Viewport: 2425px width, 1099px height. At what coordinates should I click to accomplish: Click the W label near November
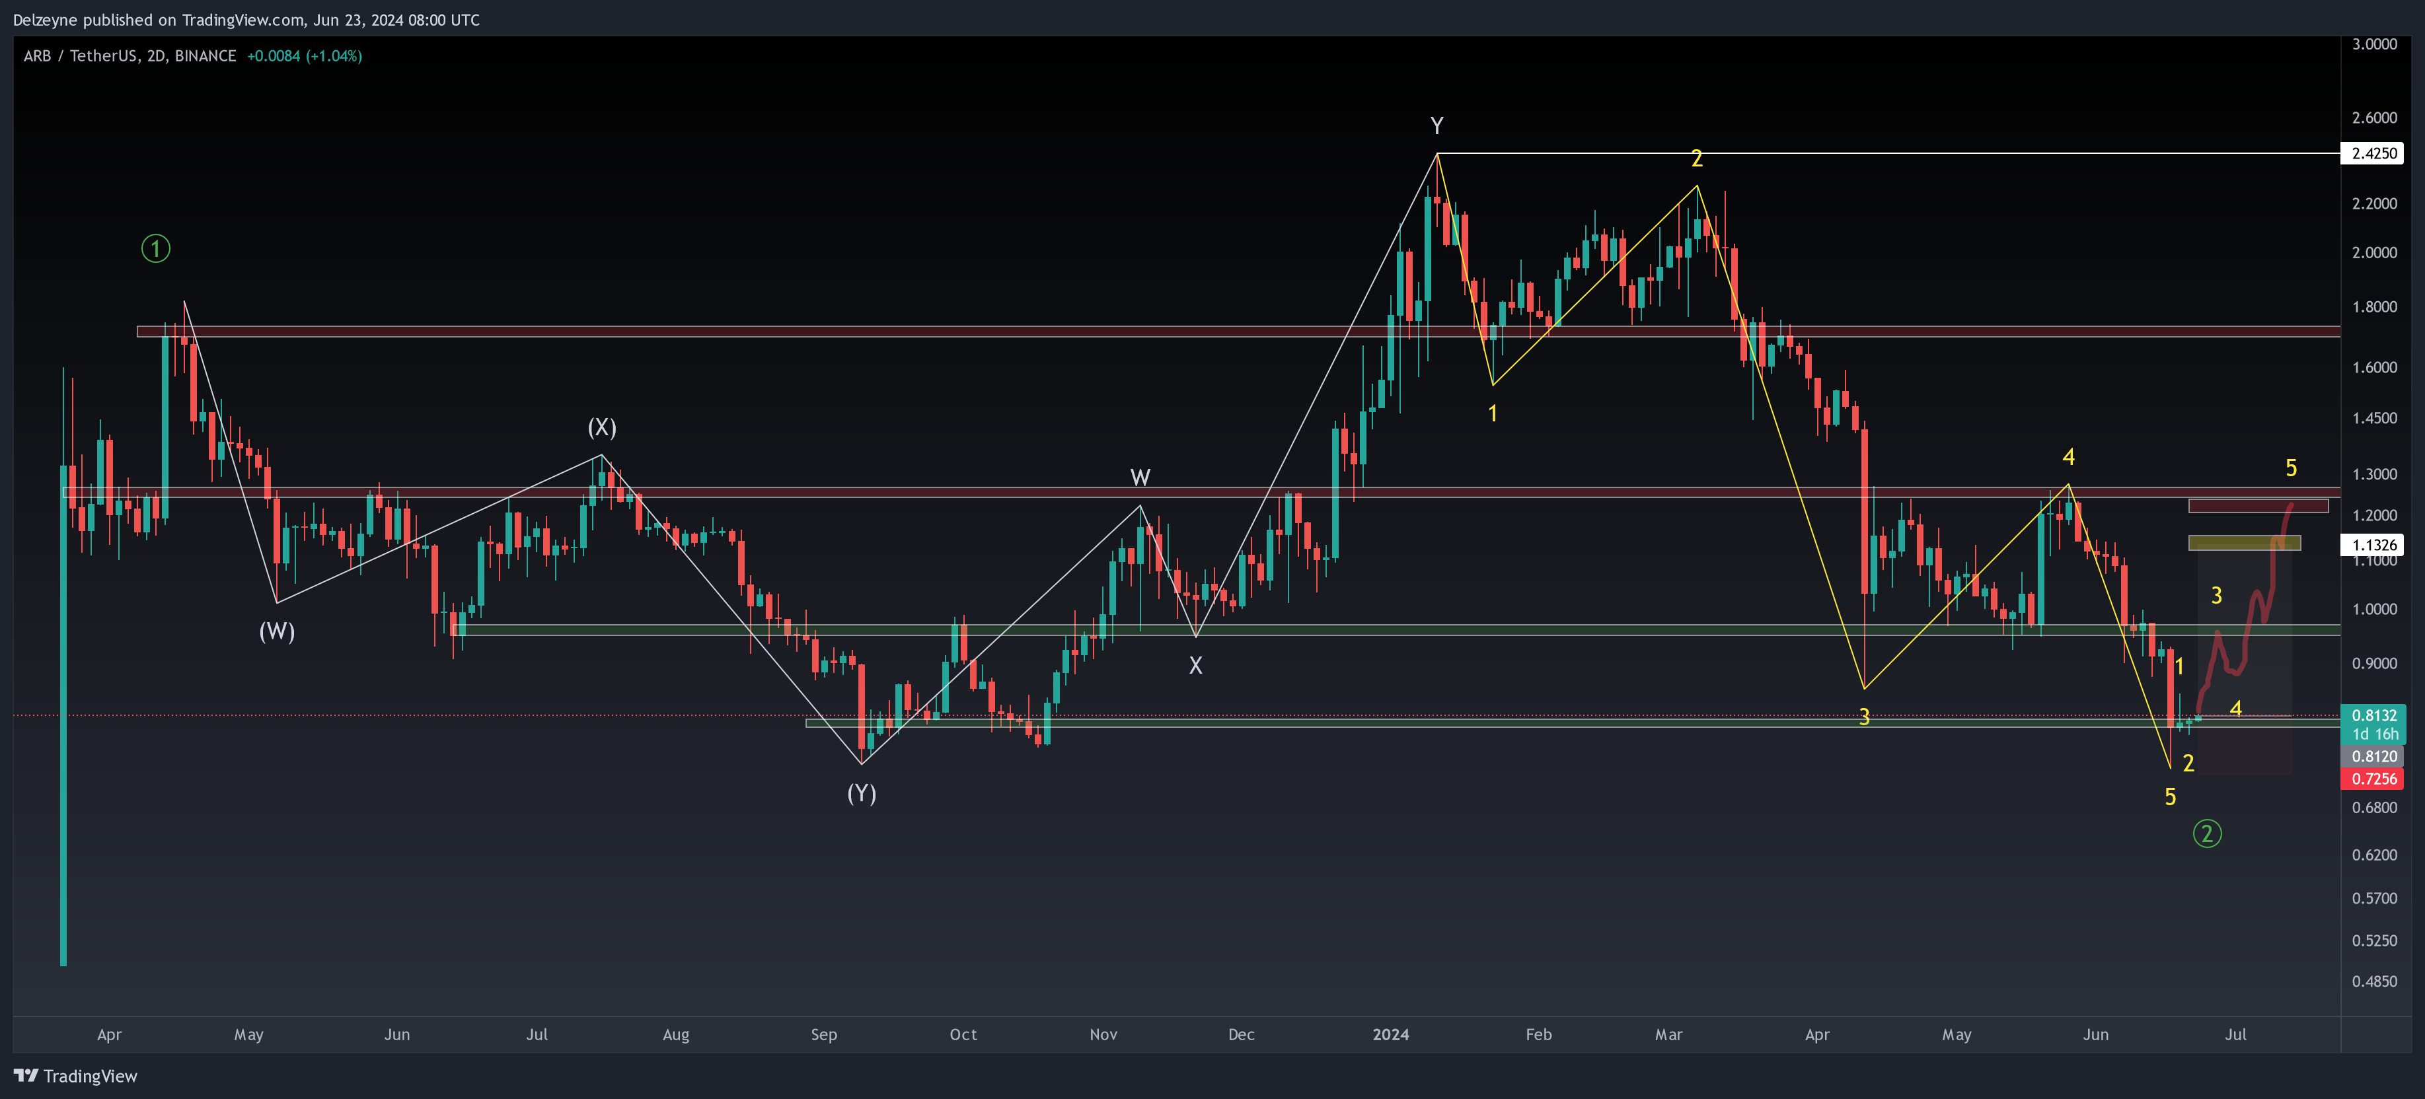1140,478
